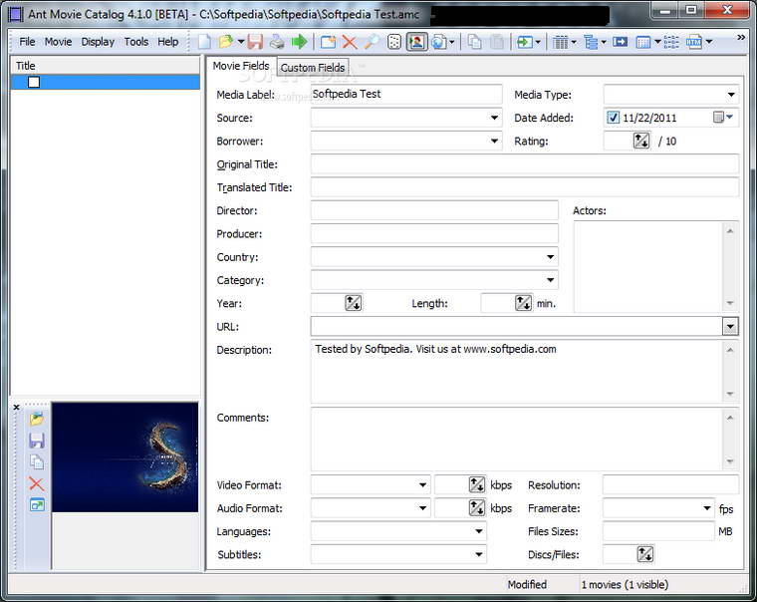Open the Date Added calendar picker
Image resolution: width=757 pixels, height=602 pixels.
pyautogui.click(x=723, y=118)
